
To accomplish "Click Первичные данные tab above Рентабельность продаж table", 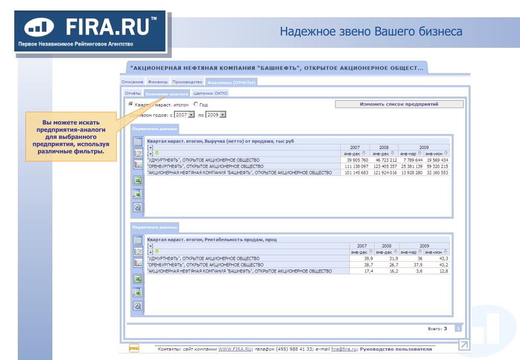I will pyautogui.click(x=155, y=227).
